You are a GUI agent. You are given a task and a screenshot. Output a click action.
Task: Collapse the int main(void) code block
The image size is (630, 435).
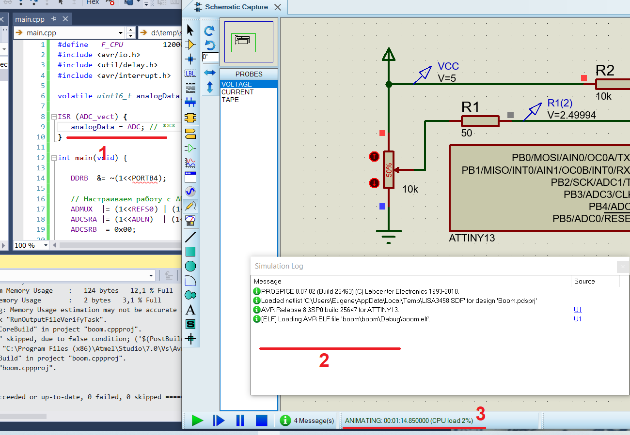click(54, 158)
